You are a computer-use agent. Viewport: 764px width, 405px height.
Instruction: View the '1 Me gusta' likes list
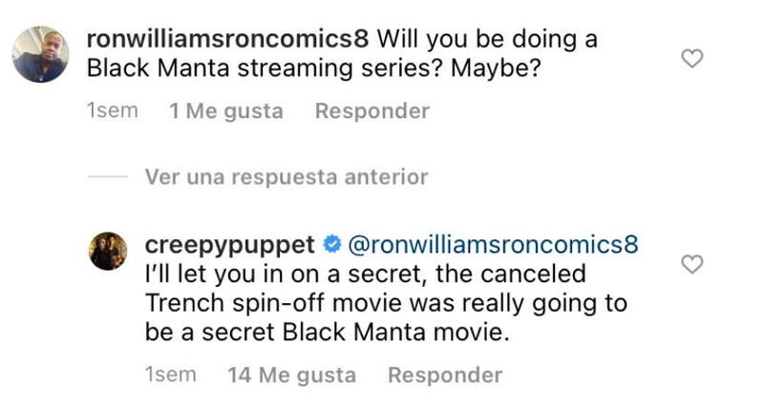click(x=226, y=111)
